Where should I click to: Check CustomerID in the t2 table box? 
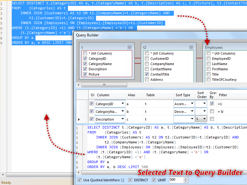[147, 59]
